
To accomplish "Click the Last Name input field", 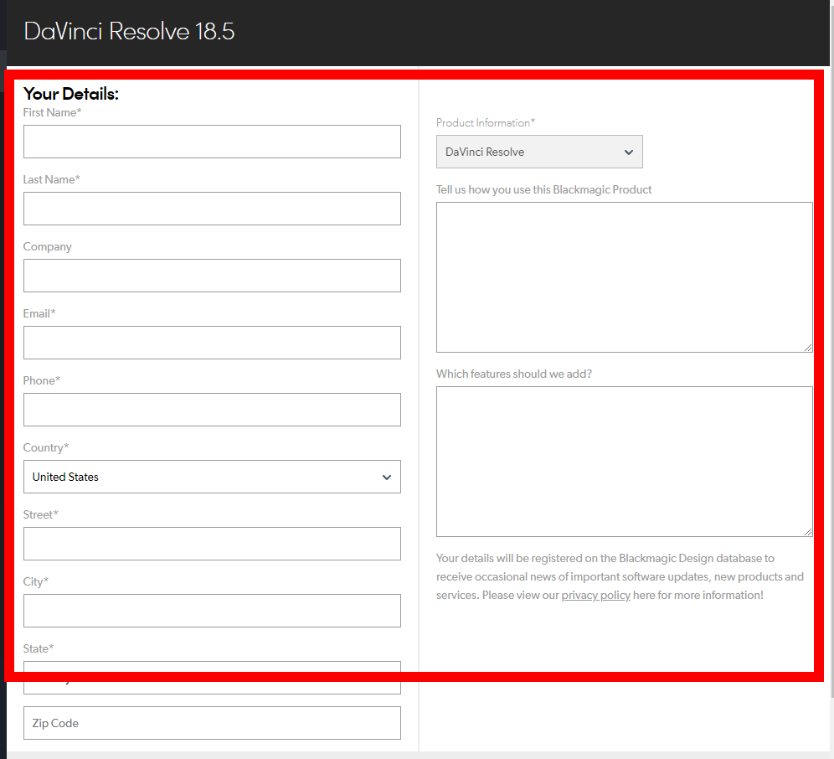I will coord(212,209).
